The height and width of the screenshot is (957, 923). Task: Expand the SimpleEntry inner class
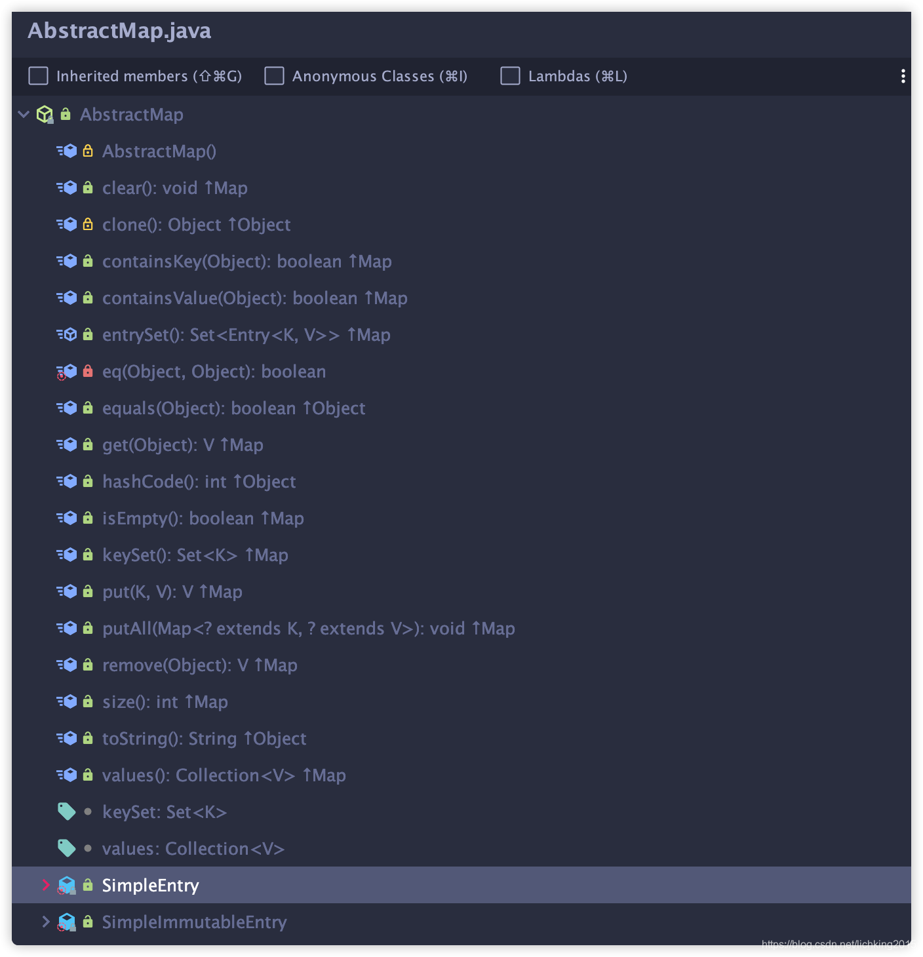[x=46, y=885]
